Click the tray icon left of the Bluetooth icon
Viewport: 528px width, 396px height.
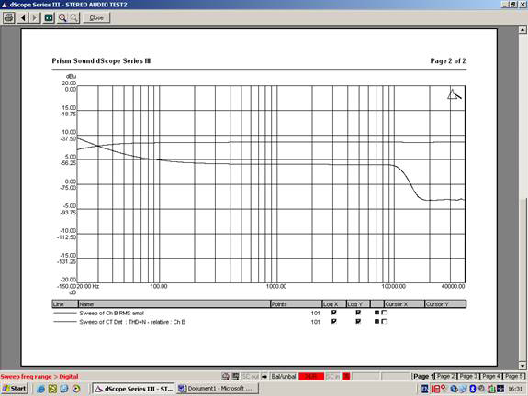tap(463, 389)
